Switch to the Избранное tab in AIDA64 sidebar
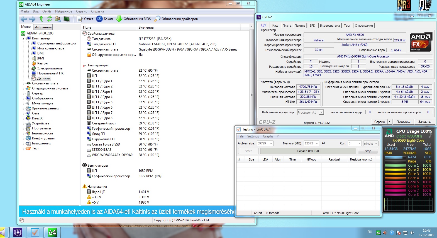This screenshot has height=238, width=437. (x=43, y=27)
